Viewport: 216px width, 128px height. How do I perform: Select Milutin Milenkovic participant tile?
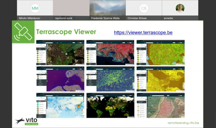(35, 10)
